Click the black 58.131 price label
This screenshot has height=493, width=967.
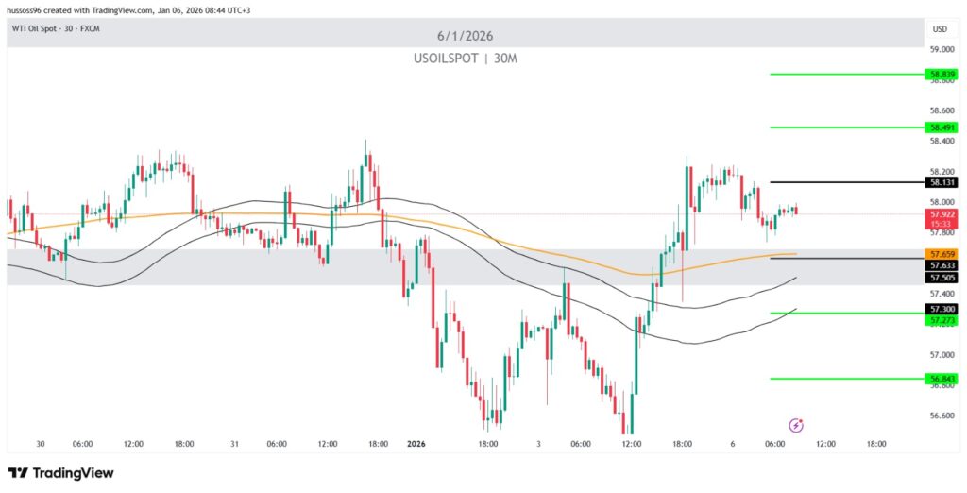(x=943, y=182)
